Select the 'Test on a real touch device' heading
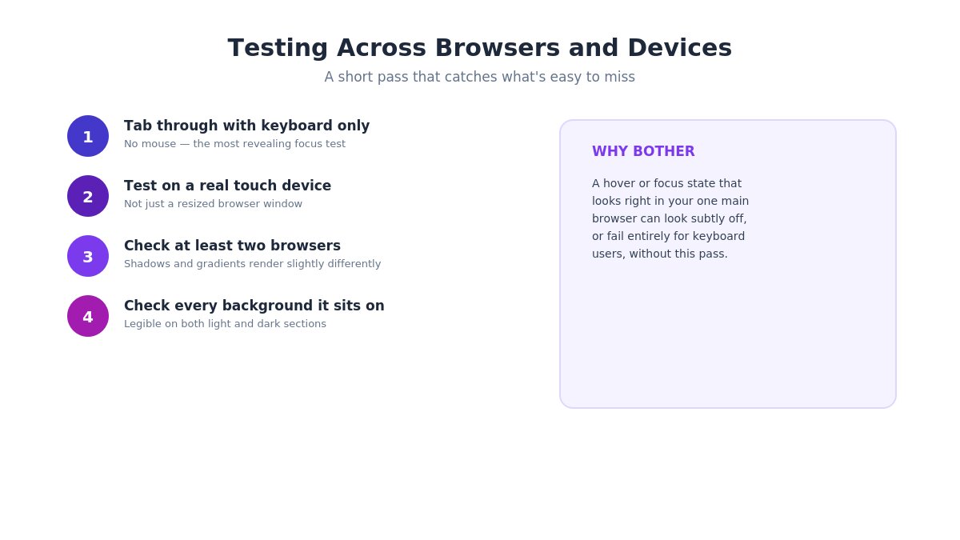 click(x=227, y=186)
